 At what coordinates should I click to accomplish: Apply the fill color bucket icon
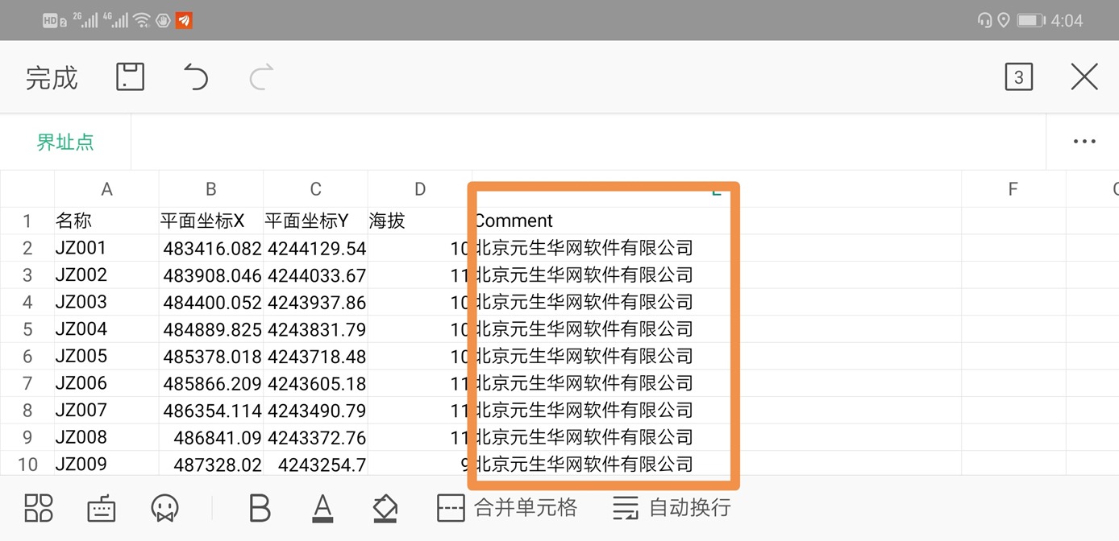(x=385, y=508)
